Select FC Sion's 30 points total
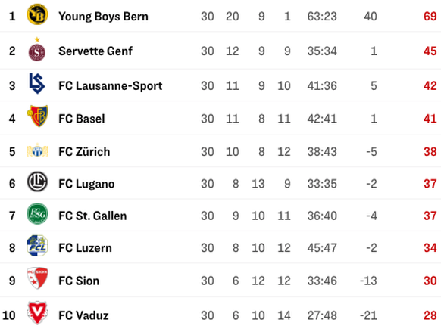 (430, 281)
